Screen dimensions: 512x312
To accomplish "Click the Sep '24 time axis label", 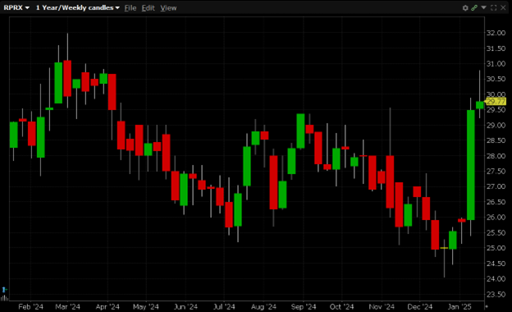I will pos(304,307).
